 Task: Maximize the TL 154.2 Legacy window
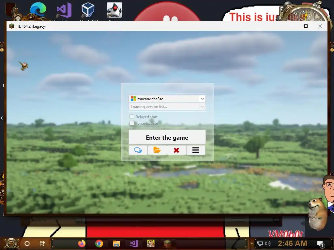[306, 26]
